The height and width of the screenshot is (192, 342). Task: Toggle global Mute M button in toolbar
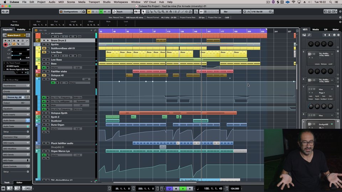[89, 11]
